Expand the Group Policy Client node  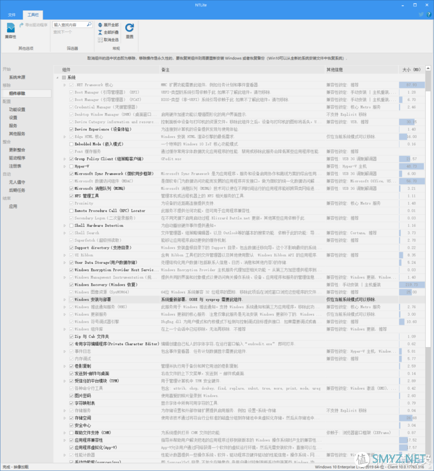click(x=64, y=159)
